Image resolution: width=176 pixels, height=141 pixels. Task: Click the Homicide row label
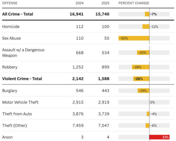[11, 26]
